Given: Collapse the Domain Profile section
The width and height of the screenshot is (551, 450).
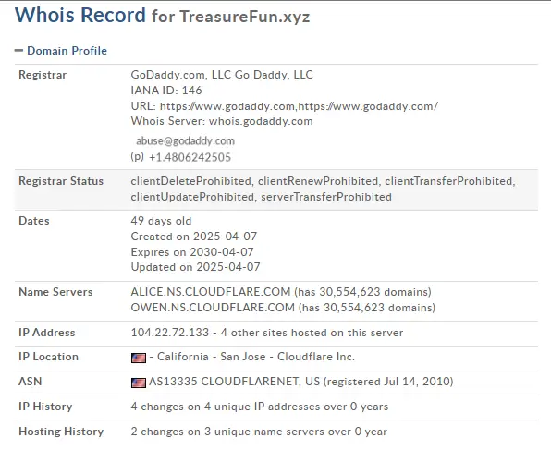Looking at the screenshot, I should 18,51.
